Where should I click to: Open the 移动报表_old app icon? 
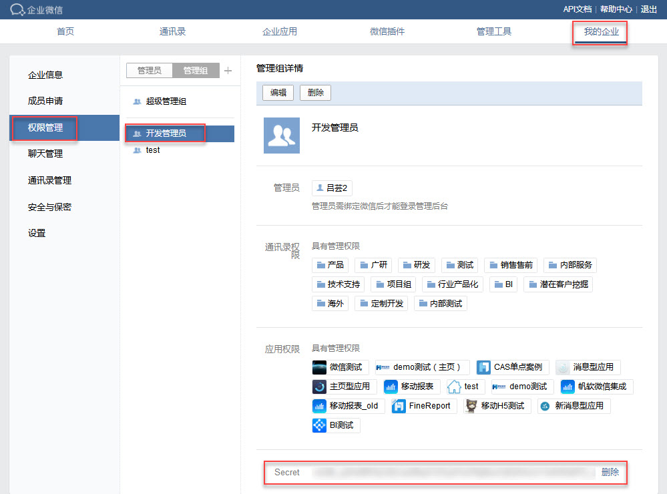click(x=319, y=406)
